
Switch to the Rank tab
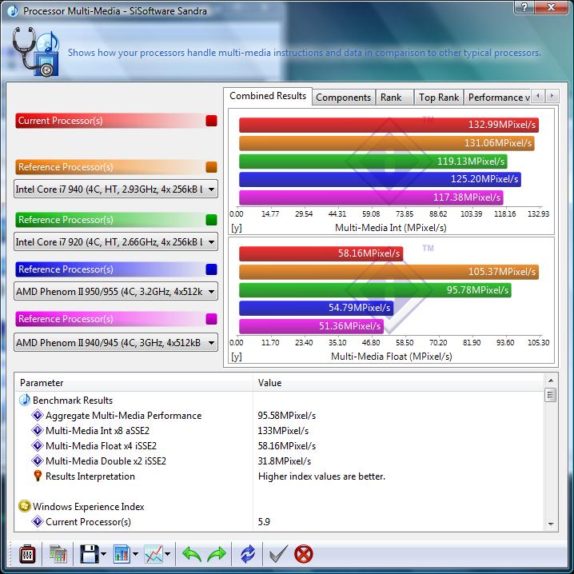pos(394,98)
